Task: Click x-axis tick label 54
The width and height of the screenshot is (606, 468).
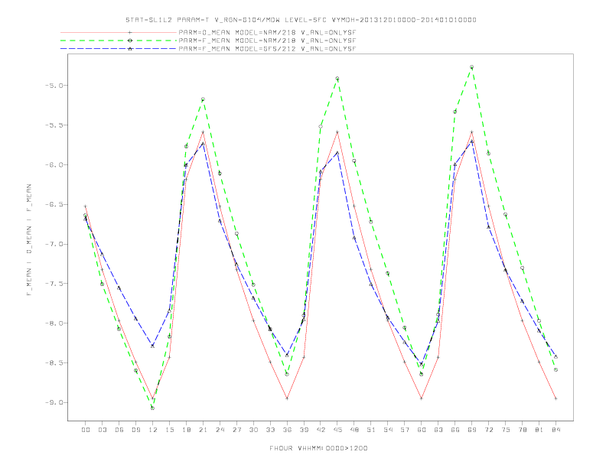Action: [388, 430]
